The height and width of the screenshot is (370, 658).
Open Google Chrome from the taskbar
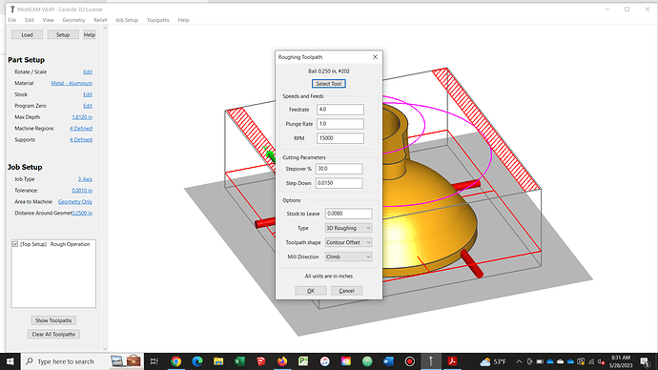point(176,361)
